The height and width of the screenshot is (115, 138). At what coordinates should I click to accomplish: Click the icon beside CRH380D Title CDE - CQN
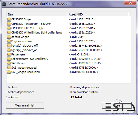coord(9,28)
